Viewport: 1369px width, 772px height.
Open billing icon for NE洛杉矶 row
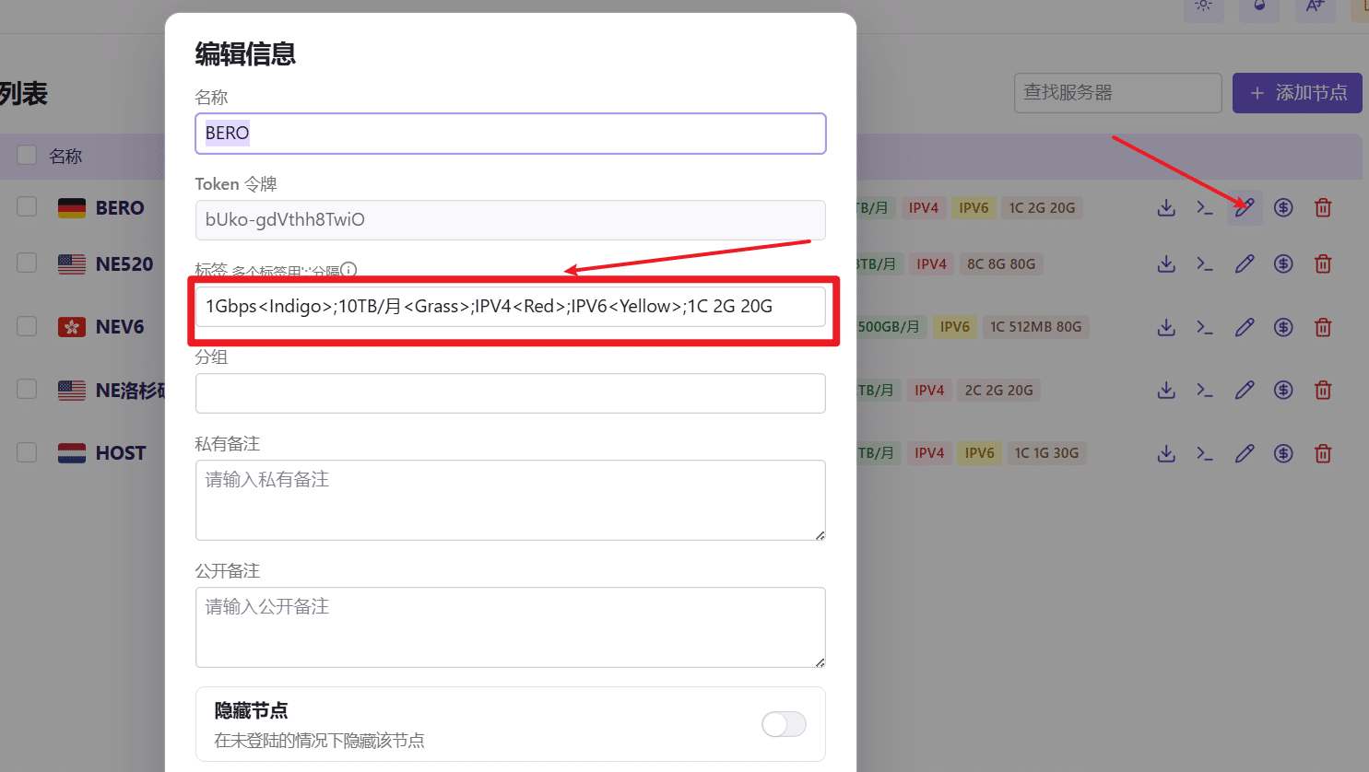tap(1283, 390)
